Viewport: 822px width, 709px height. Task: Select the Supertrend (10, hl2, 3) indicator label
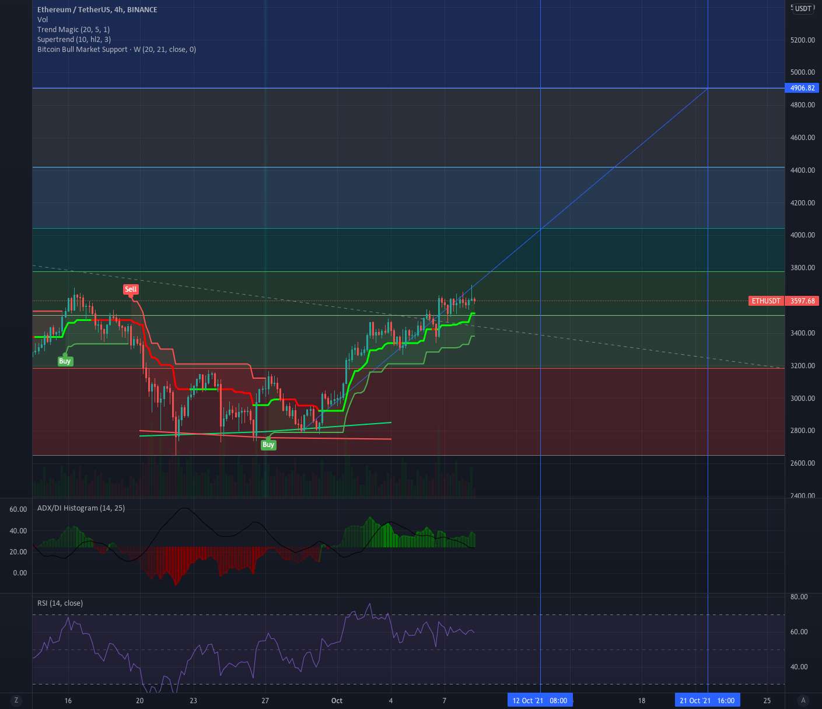[74, 39]
